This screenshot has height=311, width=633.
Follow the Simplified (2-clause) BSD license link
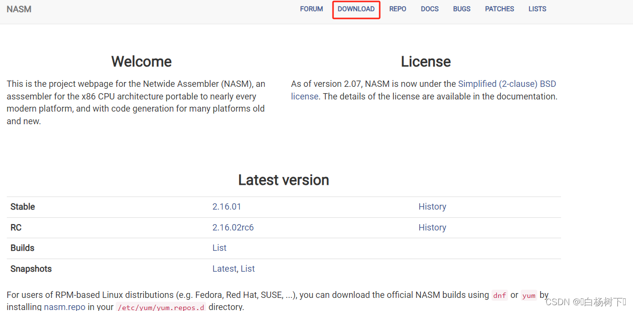pos(507,84)
